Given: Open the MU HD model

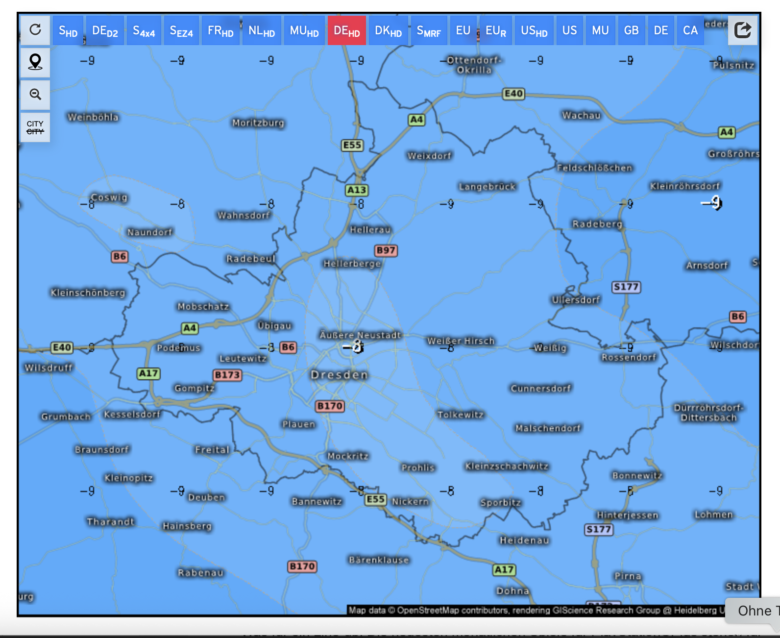Looking at the screenshot, I should [x=304, y=31].
